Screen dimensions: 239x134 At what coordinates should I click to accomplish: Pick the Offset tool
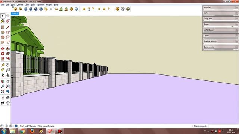click(8, 59)
